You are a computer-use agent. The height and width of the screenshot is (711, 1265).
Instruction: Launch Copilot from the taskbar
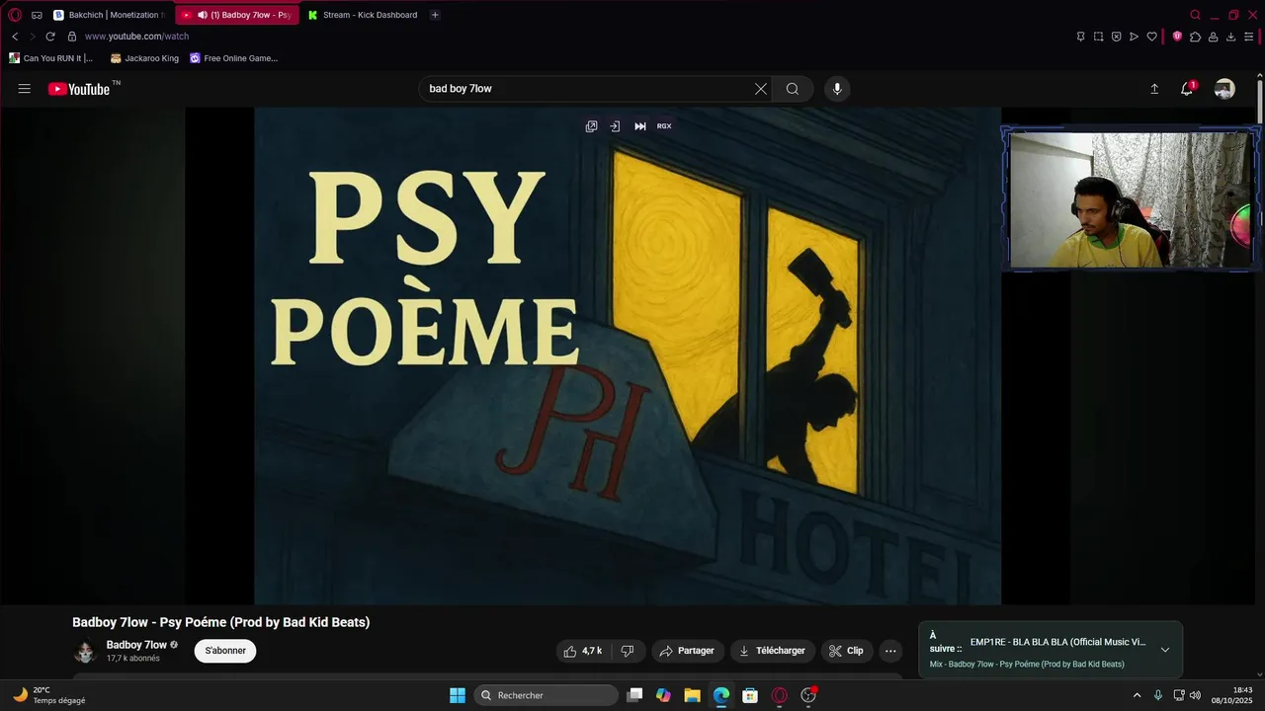(663, 695)
